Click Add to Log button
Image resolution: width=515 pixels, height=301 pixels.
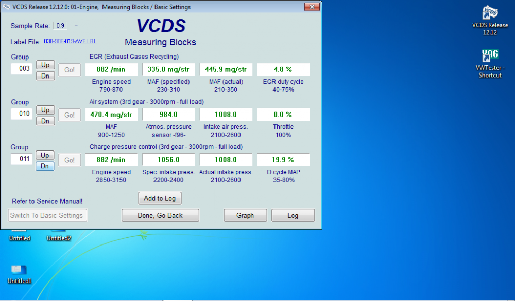pyautogui.click(x=160, y=198)
